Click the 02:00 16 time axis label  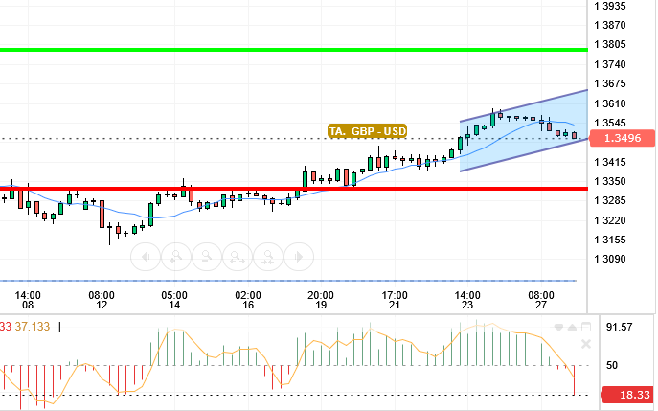click(x=248, y=300)
